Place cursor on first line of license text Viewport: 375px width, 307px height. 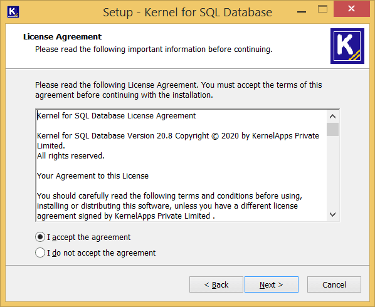point(117,116)
